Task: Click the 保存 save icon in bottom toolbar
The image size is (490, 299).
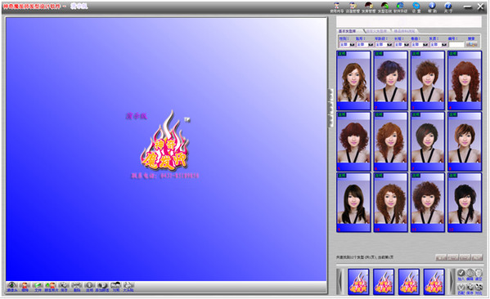Action: pos(64,287)
